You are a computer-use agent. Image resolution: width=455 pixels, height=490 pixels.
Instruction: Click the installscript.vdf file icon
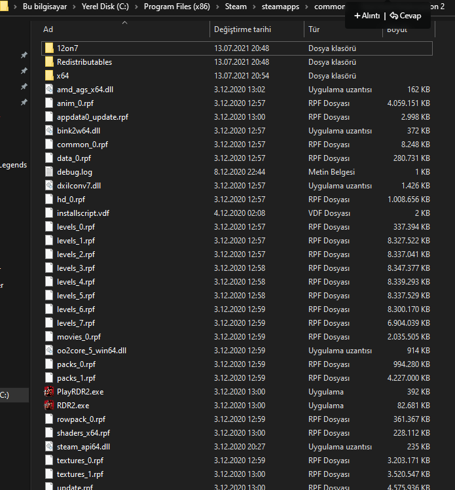click(49, 213)
